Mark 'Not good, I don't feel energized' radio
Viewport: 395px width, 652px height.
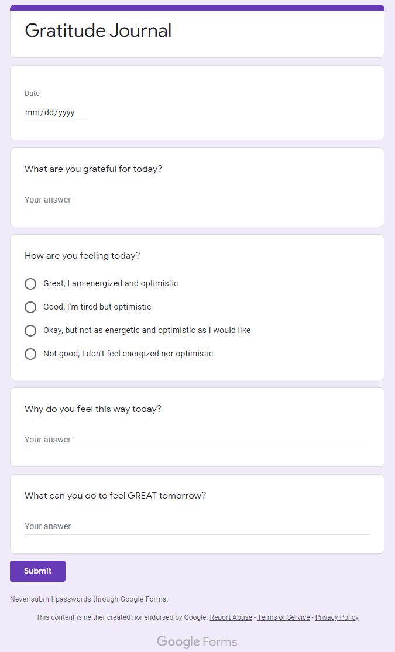(30, 354)
